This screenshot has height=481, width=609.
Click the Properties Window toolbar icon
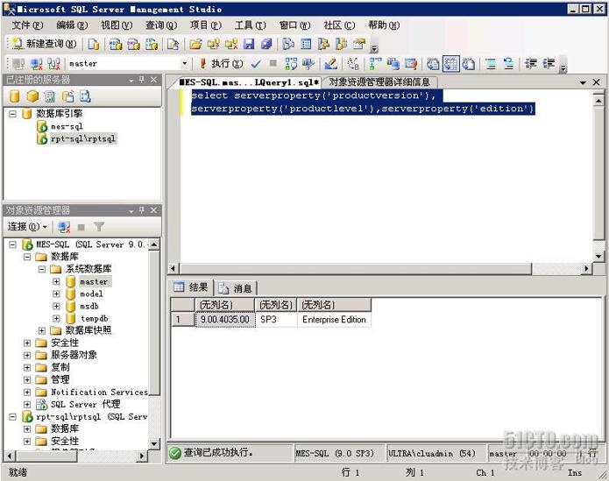pyautogui.click(x=359, y=45)
